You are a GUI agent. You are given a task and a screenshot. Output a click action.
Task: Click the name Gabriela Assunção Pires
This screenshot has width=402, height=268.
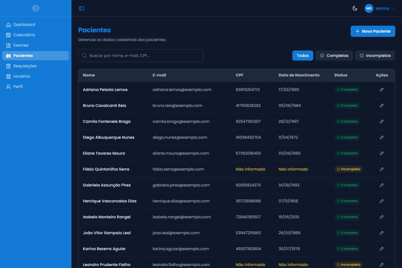point(107,185)
